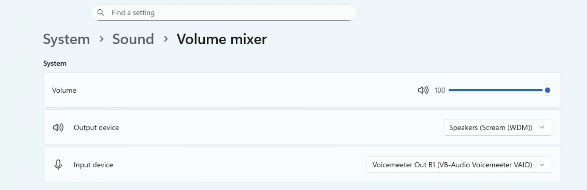The image size is (587, 190).
Task: Click the Volume row label
Action: [64, 90]
